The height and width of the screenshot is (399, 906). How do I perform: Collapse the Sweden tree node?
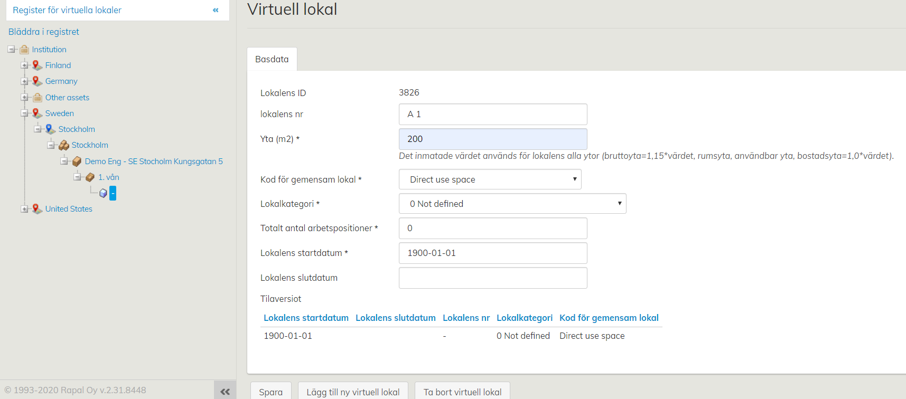24,113
